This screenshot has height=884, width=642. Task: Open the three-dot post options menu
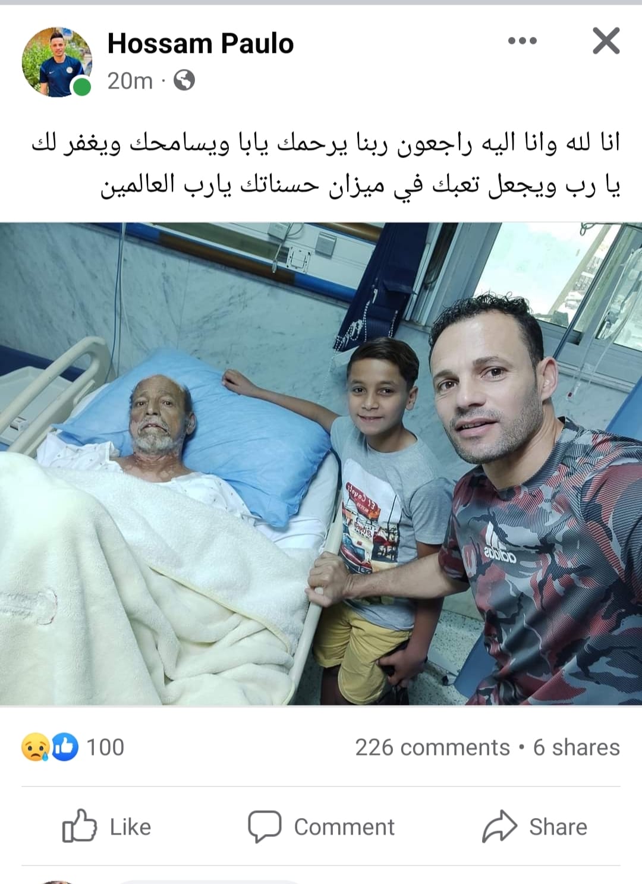click(x=523, y=41)
